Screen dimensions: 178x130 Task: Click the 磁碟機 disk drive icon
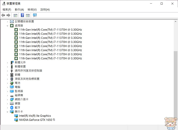tap(12, 96)
